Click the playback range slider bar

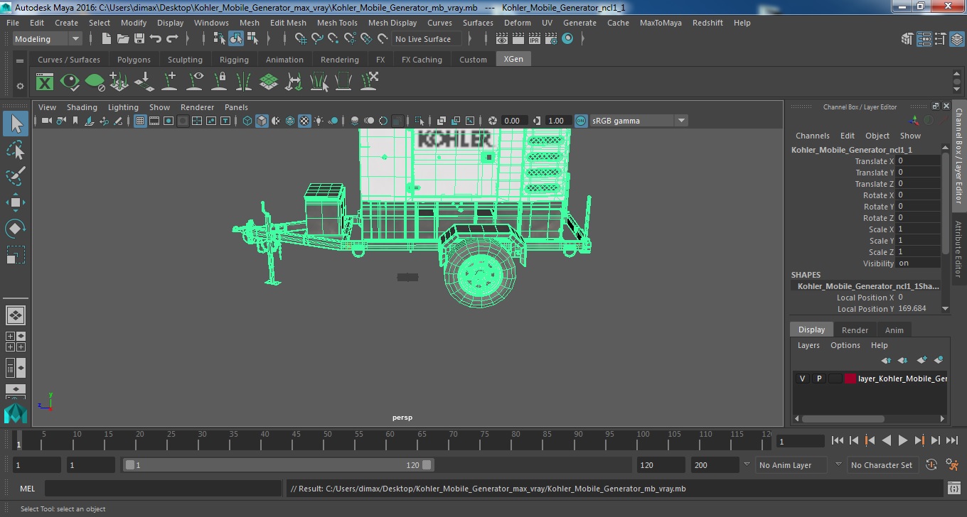tap(278, 465)
